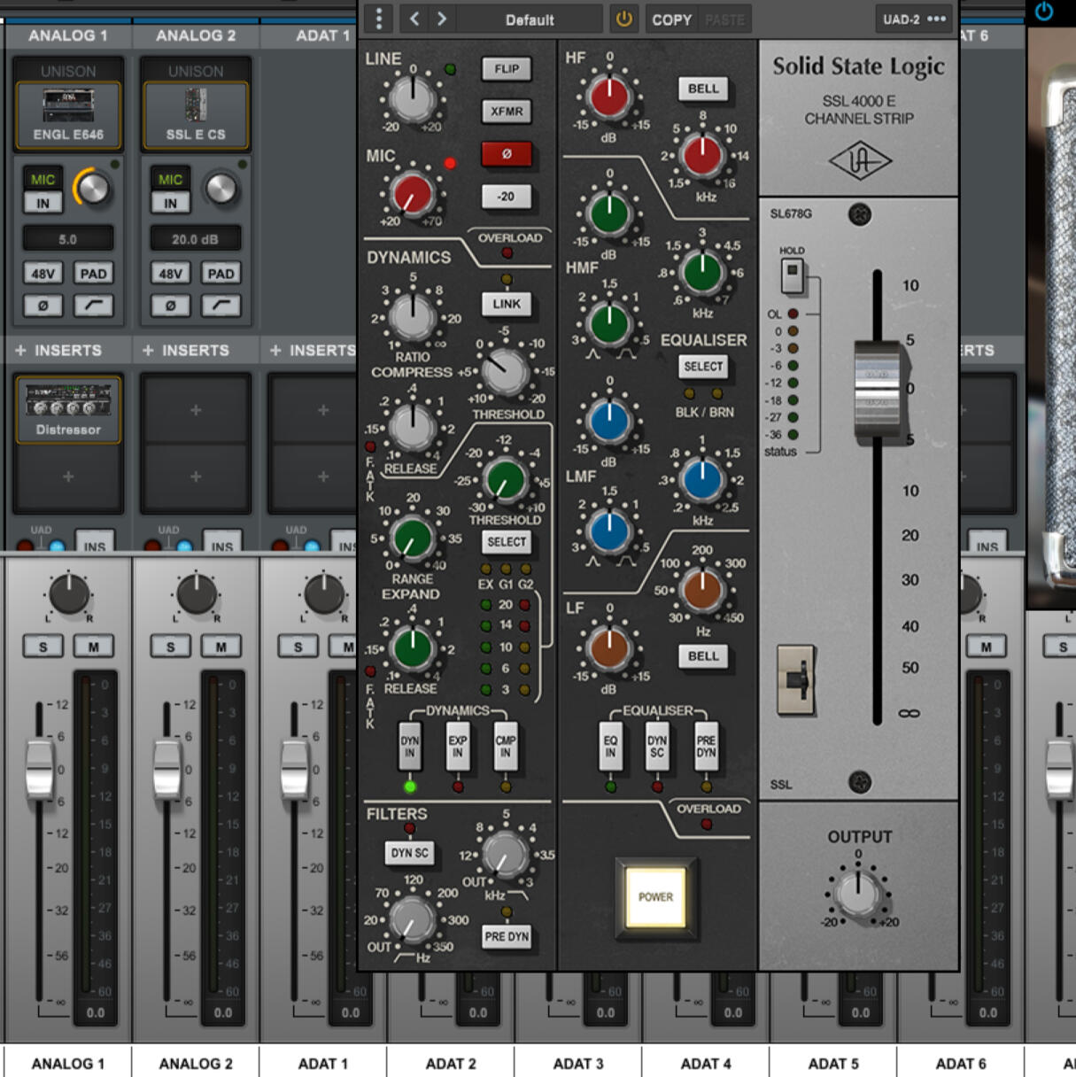Screen dimensions: 1076x1077
Task: Toggle the PRE DYN equaliser switch
Action: (x=706, y=747)
